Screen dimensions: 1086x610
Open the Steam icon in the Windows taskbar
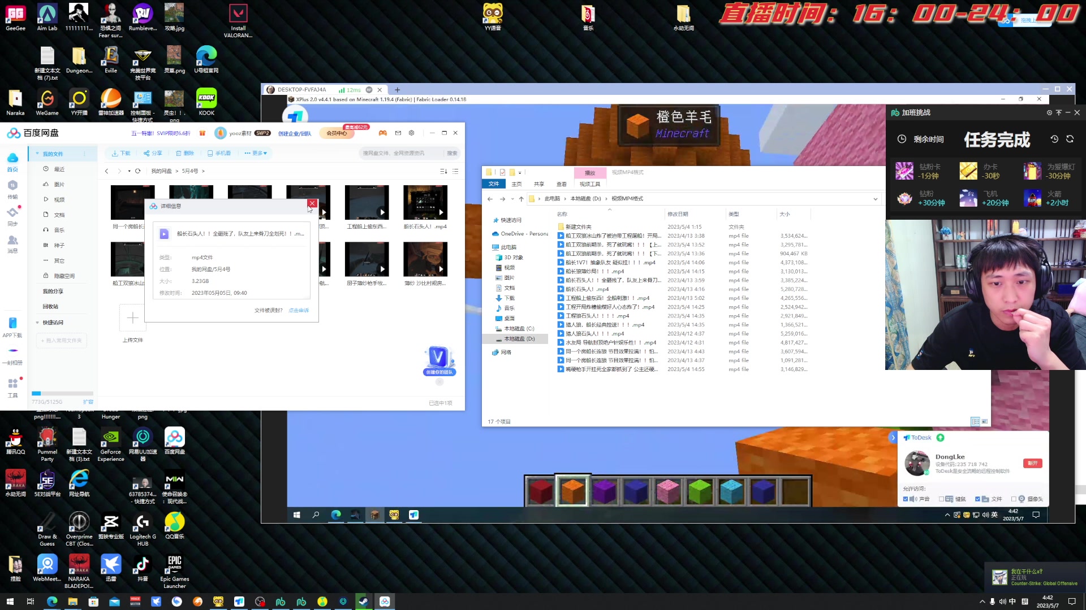(363, 602)
